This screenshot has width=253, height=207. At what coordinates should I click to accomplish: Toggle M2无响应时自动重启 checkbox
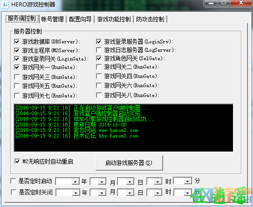pos(17,161)
